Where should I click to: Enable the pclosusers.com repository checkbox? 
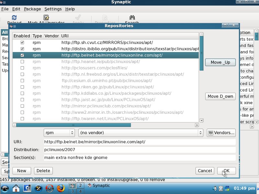click(22, 68)
